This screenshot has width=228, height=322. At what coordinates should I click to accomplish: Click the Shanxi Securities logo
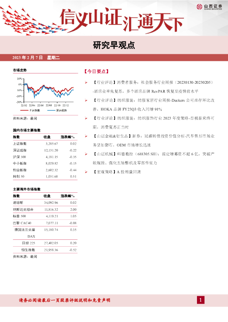(x=209, y=7)
